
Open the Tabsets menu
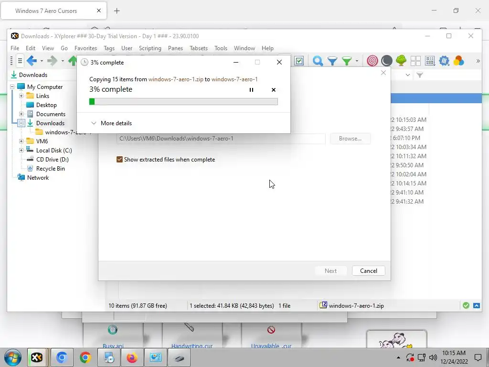click(199, 48)
